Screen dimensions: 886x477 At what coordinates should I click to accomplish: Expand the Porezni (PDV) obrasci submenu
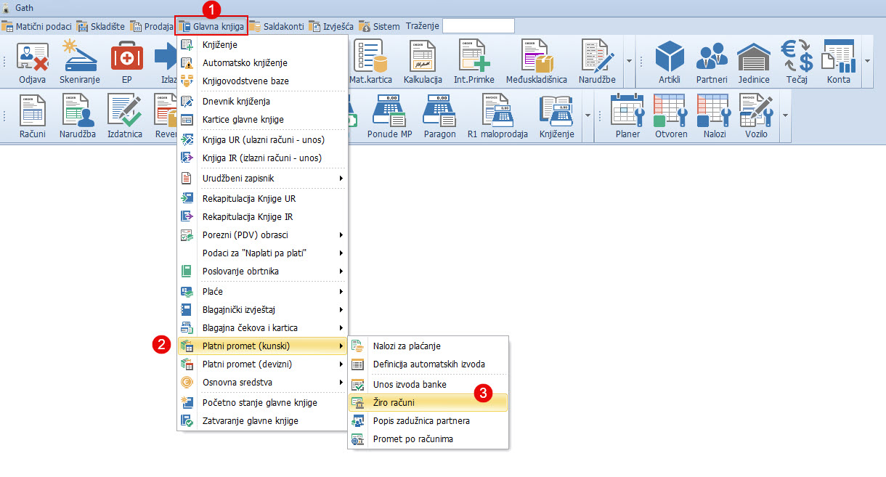pyautogui.click(x=262, y=235)
